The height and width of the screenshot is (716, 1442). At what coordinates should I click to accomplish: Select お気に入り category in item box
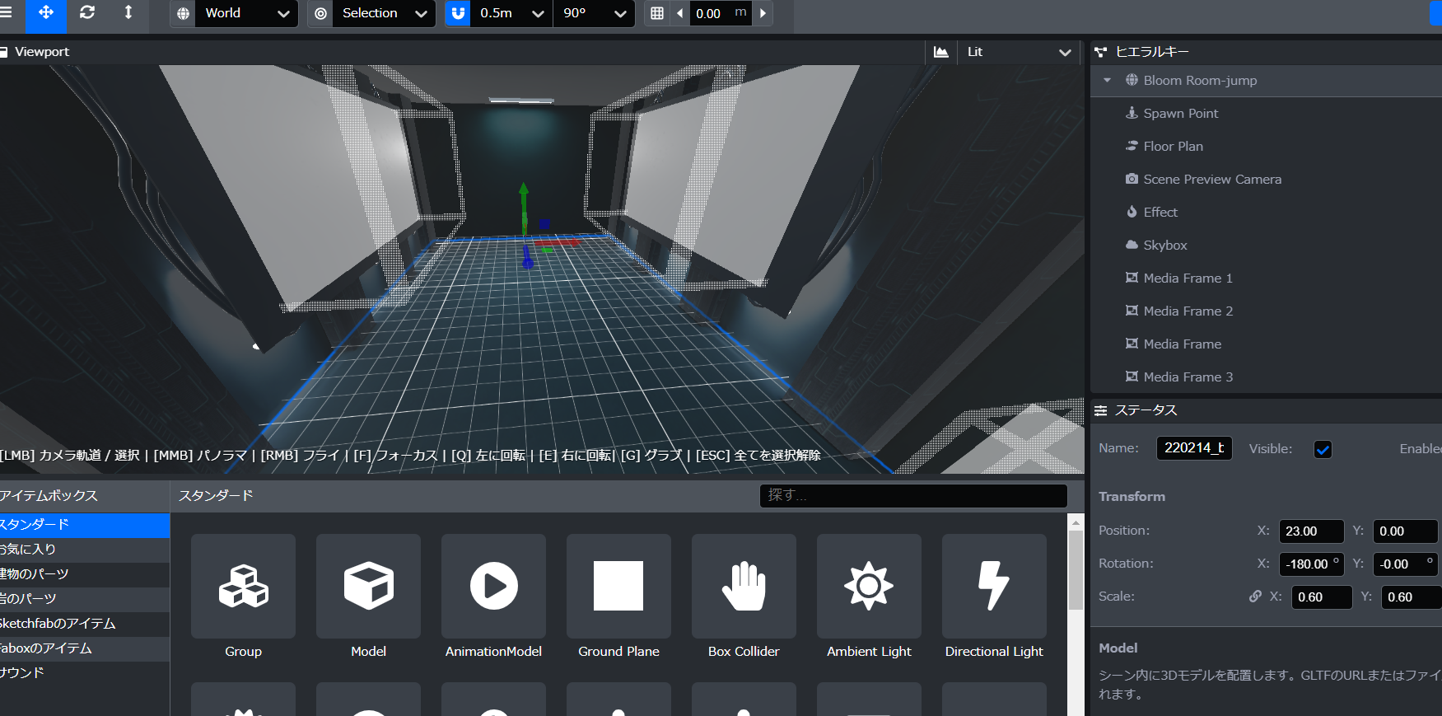click(x=85, y=550)
